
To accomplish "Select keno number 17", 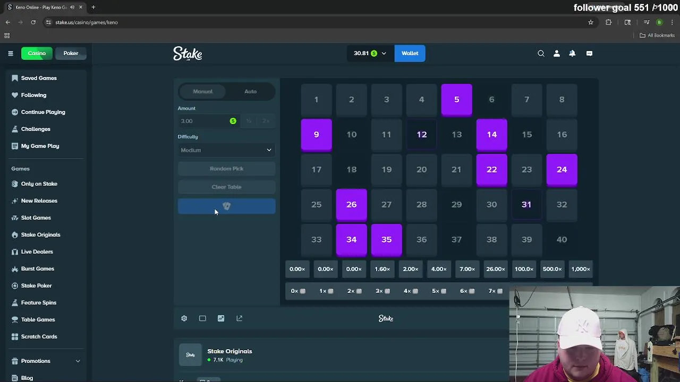I will [x=316, y=169].
